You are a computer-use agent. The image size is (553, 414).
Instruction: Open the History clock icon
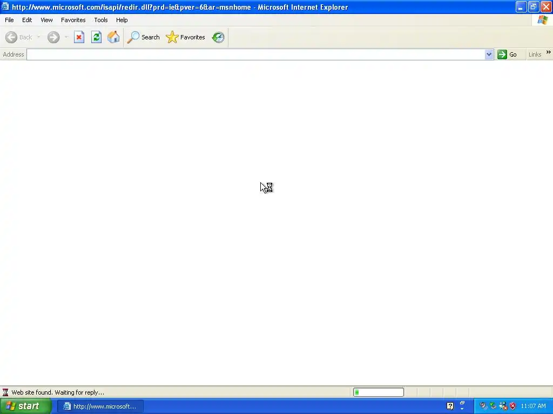pos(218,37)
